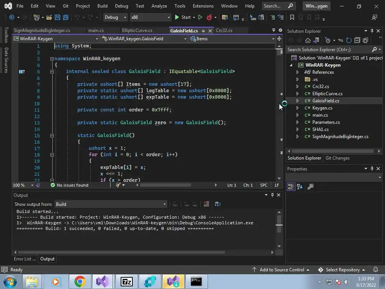Click the Navigate Backward arrow icon
The image size is (385, 289).
coord(12,17)
